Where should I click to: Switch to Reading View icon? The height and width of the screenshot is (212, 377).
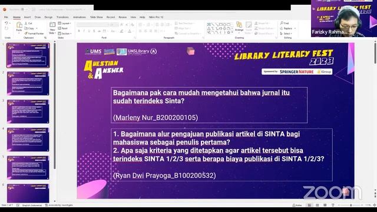pyautogui.click(x=325, y=205)
